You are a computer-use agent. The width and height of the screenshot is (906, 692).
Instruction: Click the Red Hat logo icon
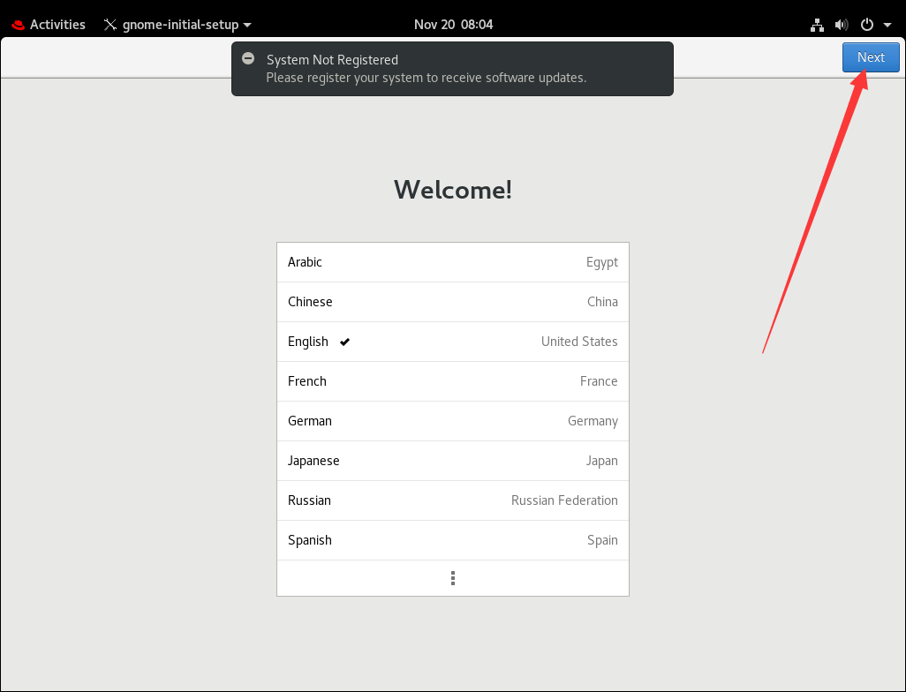(x=18, y=25)
